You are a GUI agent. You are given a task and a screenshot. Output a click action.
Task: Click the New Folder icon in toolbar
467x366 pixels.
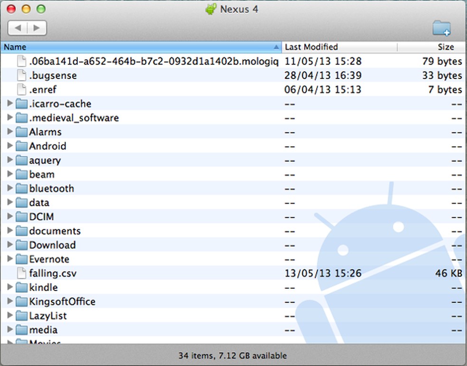pyautogui.click(x=441, y=28)
